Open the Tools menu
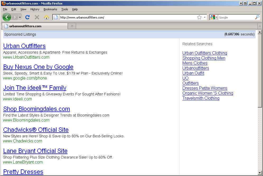This screenshot has height=176, width=263. (x=65, y=9)
